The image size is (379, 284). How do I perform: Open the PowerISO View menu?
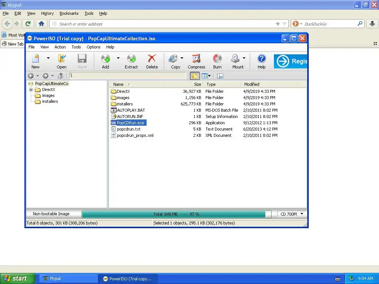click(44, 47)
